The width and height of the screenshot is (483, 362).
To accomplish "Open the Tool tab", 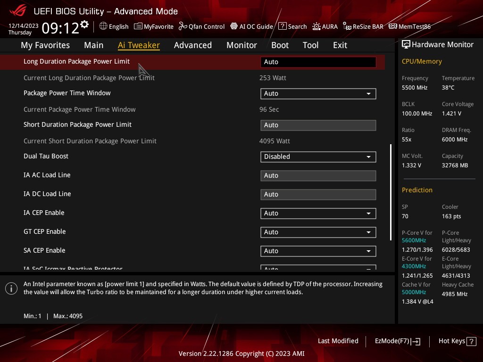I will [310, 45].
